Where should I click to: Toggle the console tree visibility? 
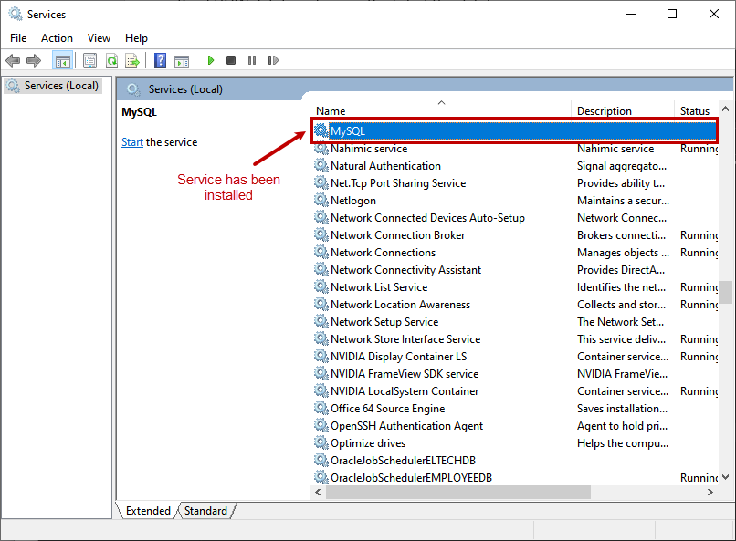pyautogui.click(x=62, y=60)
